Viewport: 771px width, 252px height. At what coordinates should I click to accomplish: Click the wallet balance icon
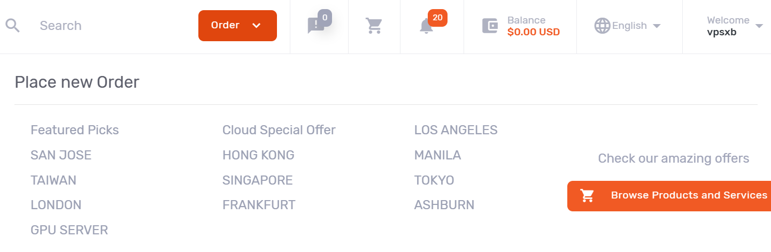click(x=490, y=26)
